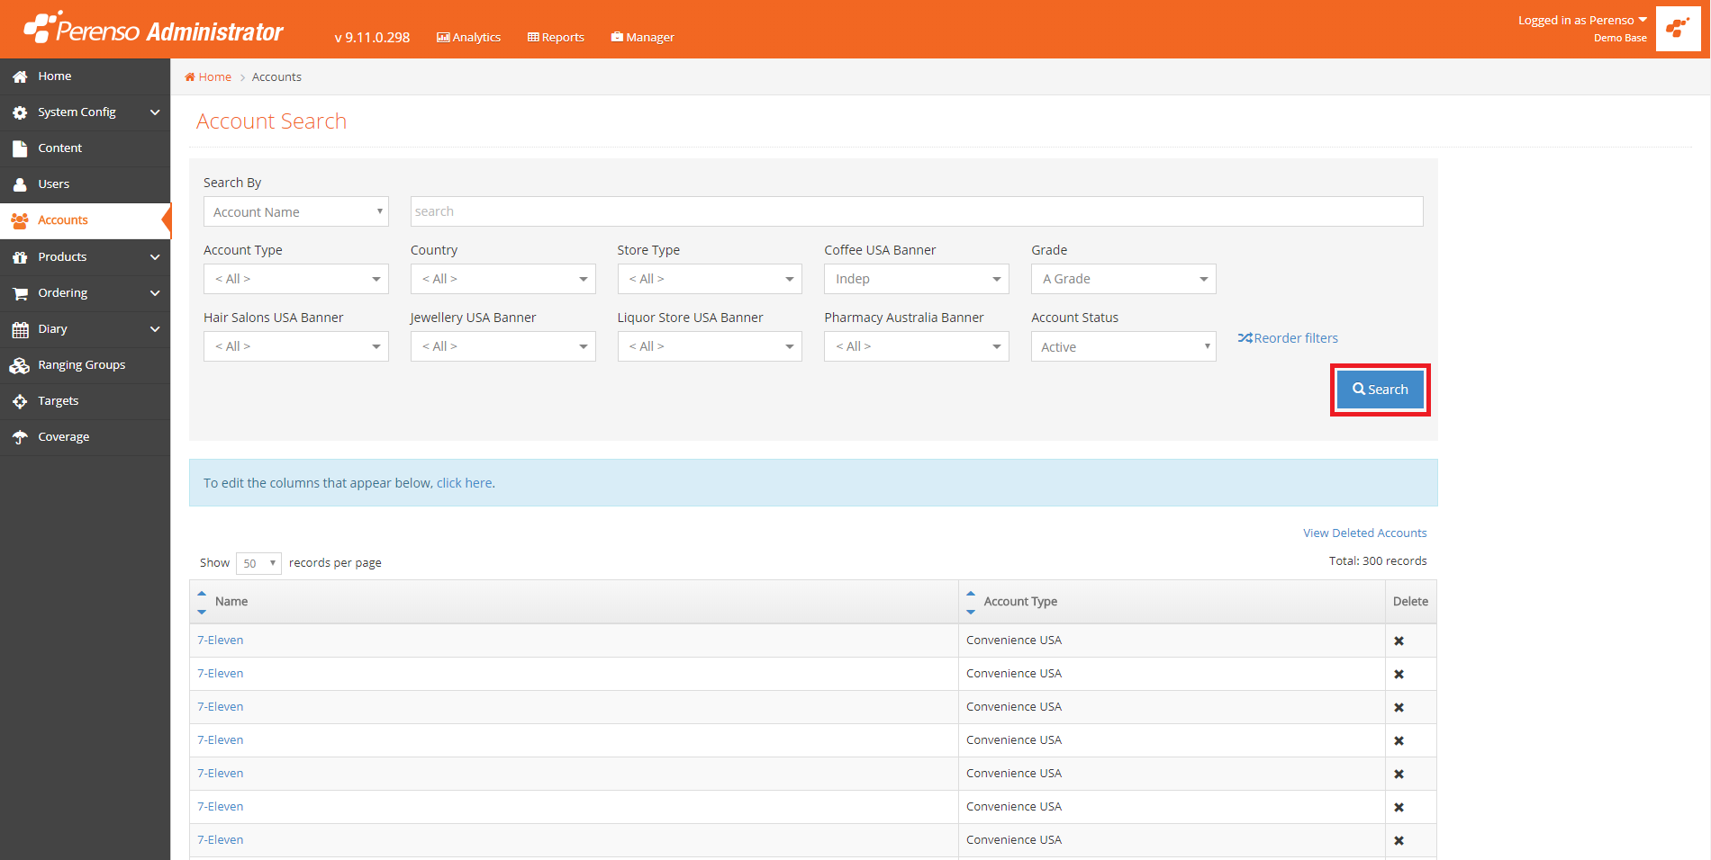The height and width of the screenshot is (860, 1711).
Task: Click the Home breadcrumb link
Action: 214,77
